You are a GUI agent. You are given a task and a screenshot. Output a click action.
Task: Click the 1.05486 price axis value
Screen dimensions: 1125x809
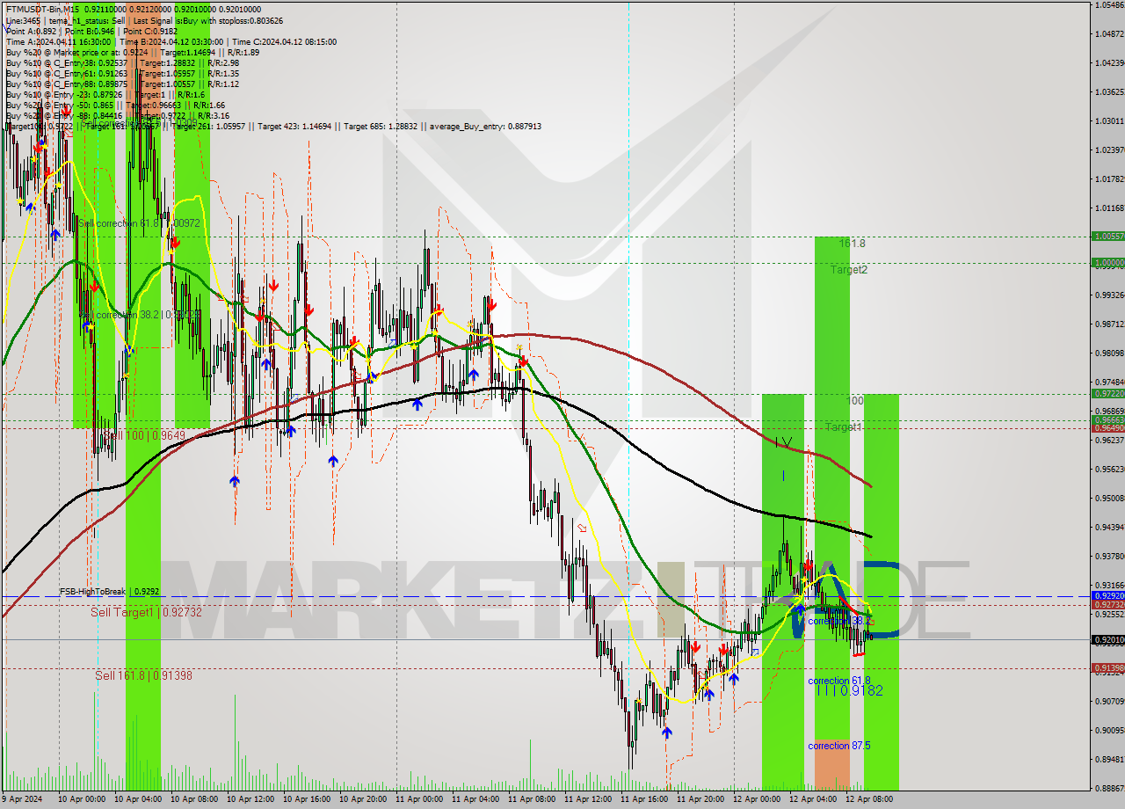pyautogui.click(x=1109, y=5)
